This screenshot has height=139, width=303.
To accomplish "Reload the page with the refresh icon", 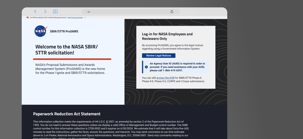I will point(172,12).
